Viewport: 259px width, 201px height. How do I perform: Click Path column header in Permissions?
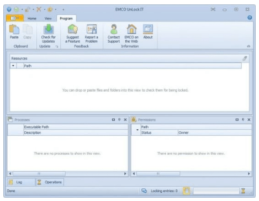pos(196,127)
